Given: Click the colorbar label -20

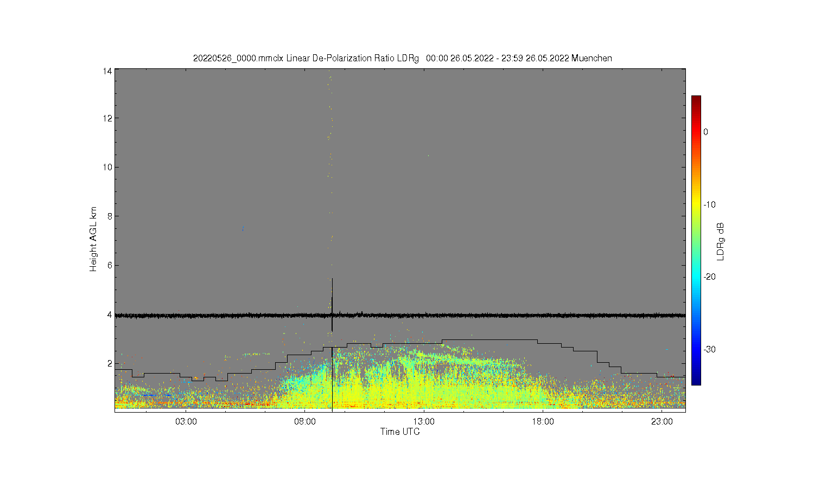Looking at the screenshot, I should click(709, 277).
